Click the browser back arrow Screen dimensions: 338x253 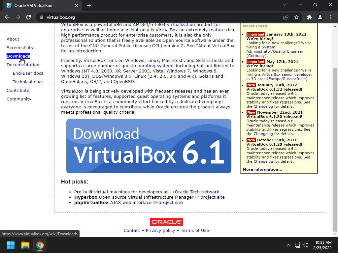click(x=7, y=17)
